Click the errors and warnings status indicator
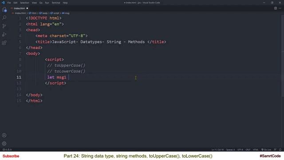The height and width of the screenshot is (160, 284). click(x=7, y=150)
